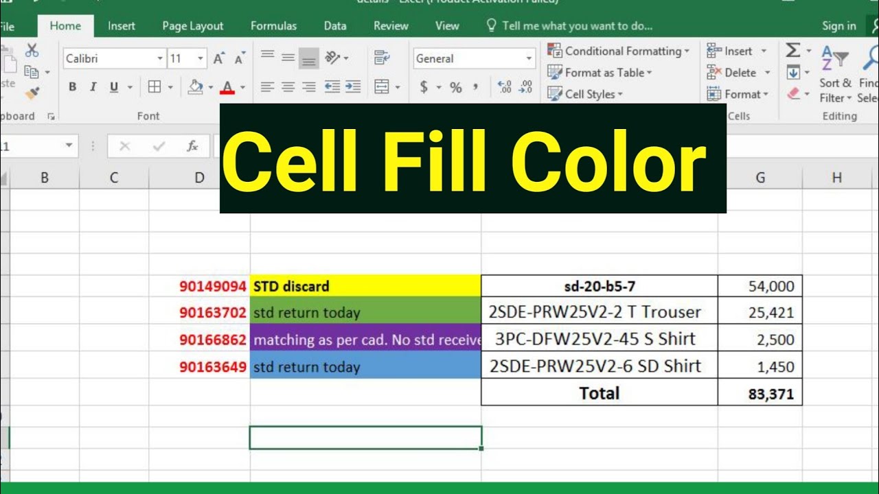
Task: Click the Cut scissors icon
Action: 32,50
